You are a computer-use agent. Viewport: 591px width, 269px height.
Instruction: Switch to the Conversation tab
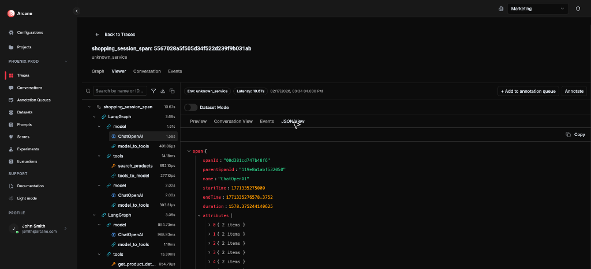[147, 71]
